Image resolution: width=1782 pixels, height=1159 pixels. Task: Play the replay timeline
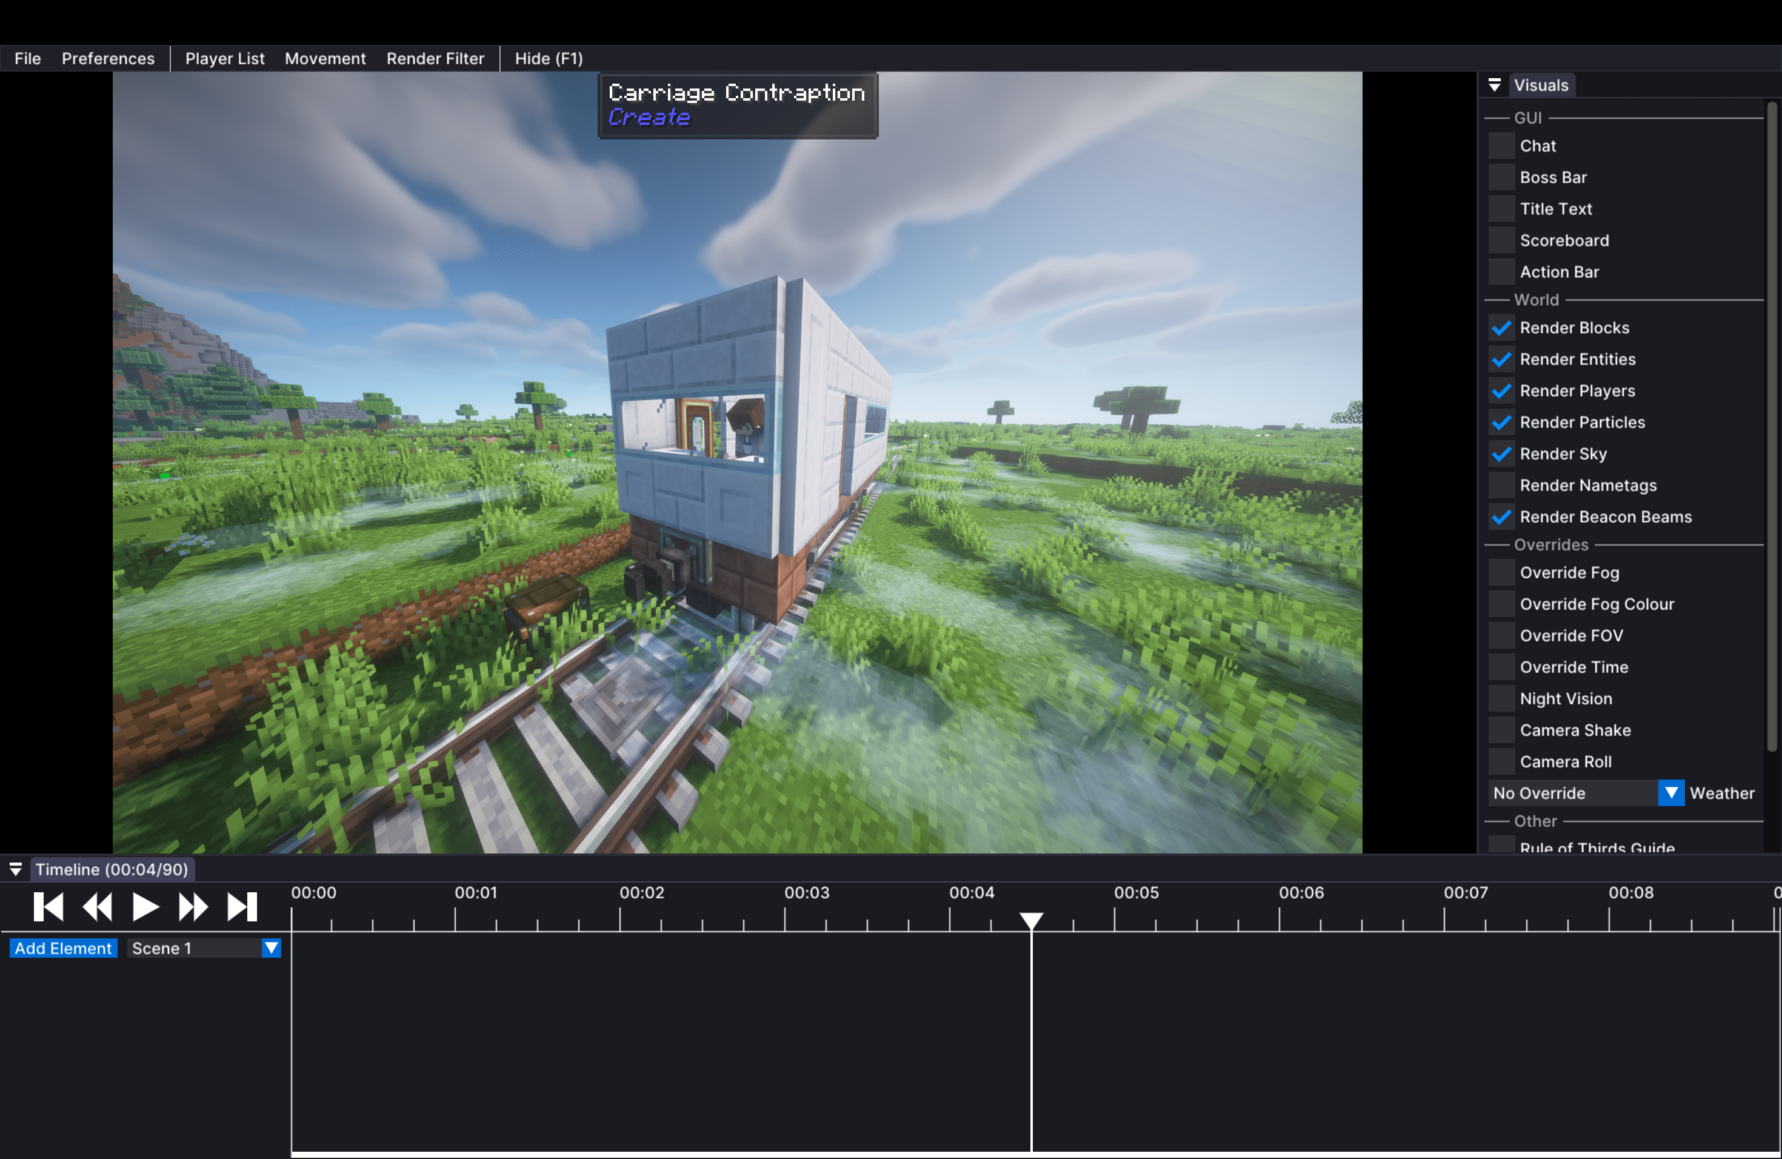pos(145,907)
